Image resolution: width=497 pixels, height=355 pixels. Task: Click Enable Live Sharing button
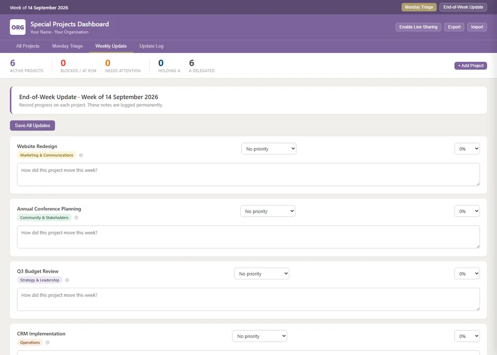click(418, 27)
